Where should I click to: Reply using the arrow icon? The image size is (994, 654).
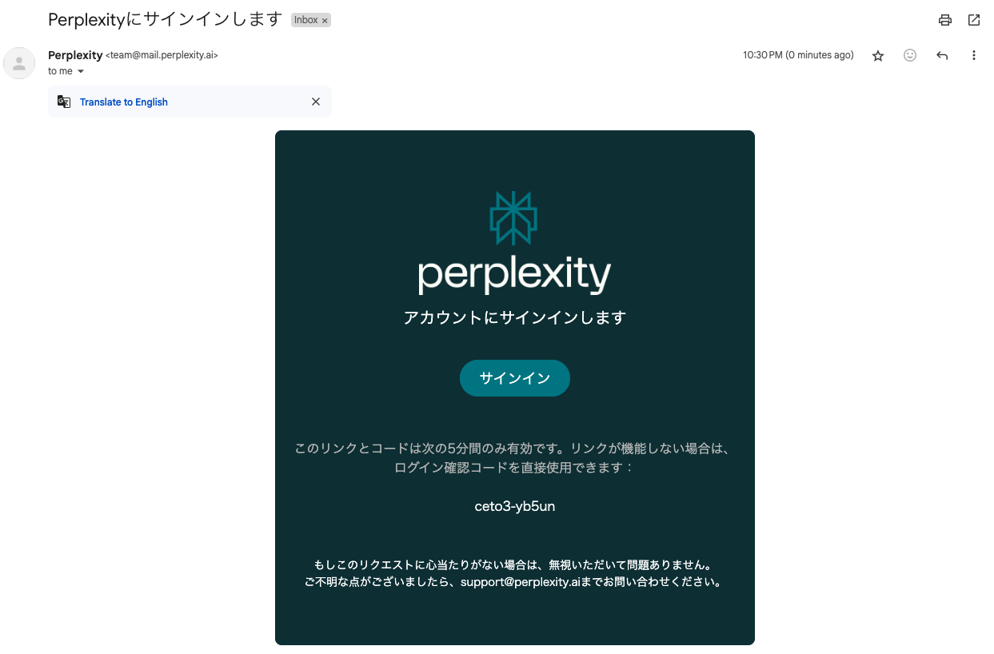(x=942, y=55)
